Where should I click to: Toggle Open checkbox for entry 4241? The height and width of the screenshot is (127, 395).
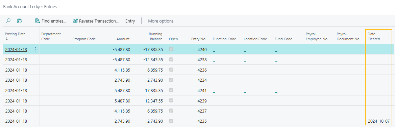click(171, 90)
